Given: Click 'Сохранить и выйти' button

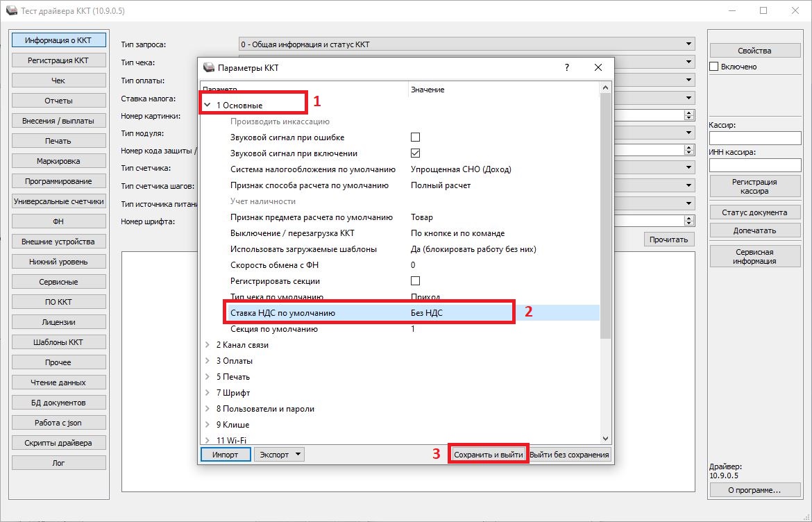Looking at the screenshot, I should [489, 455].
